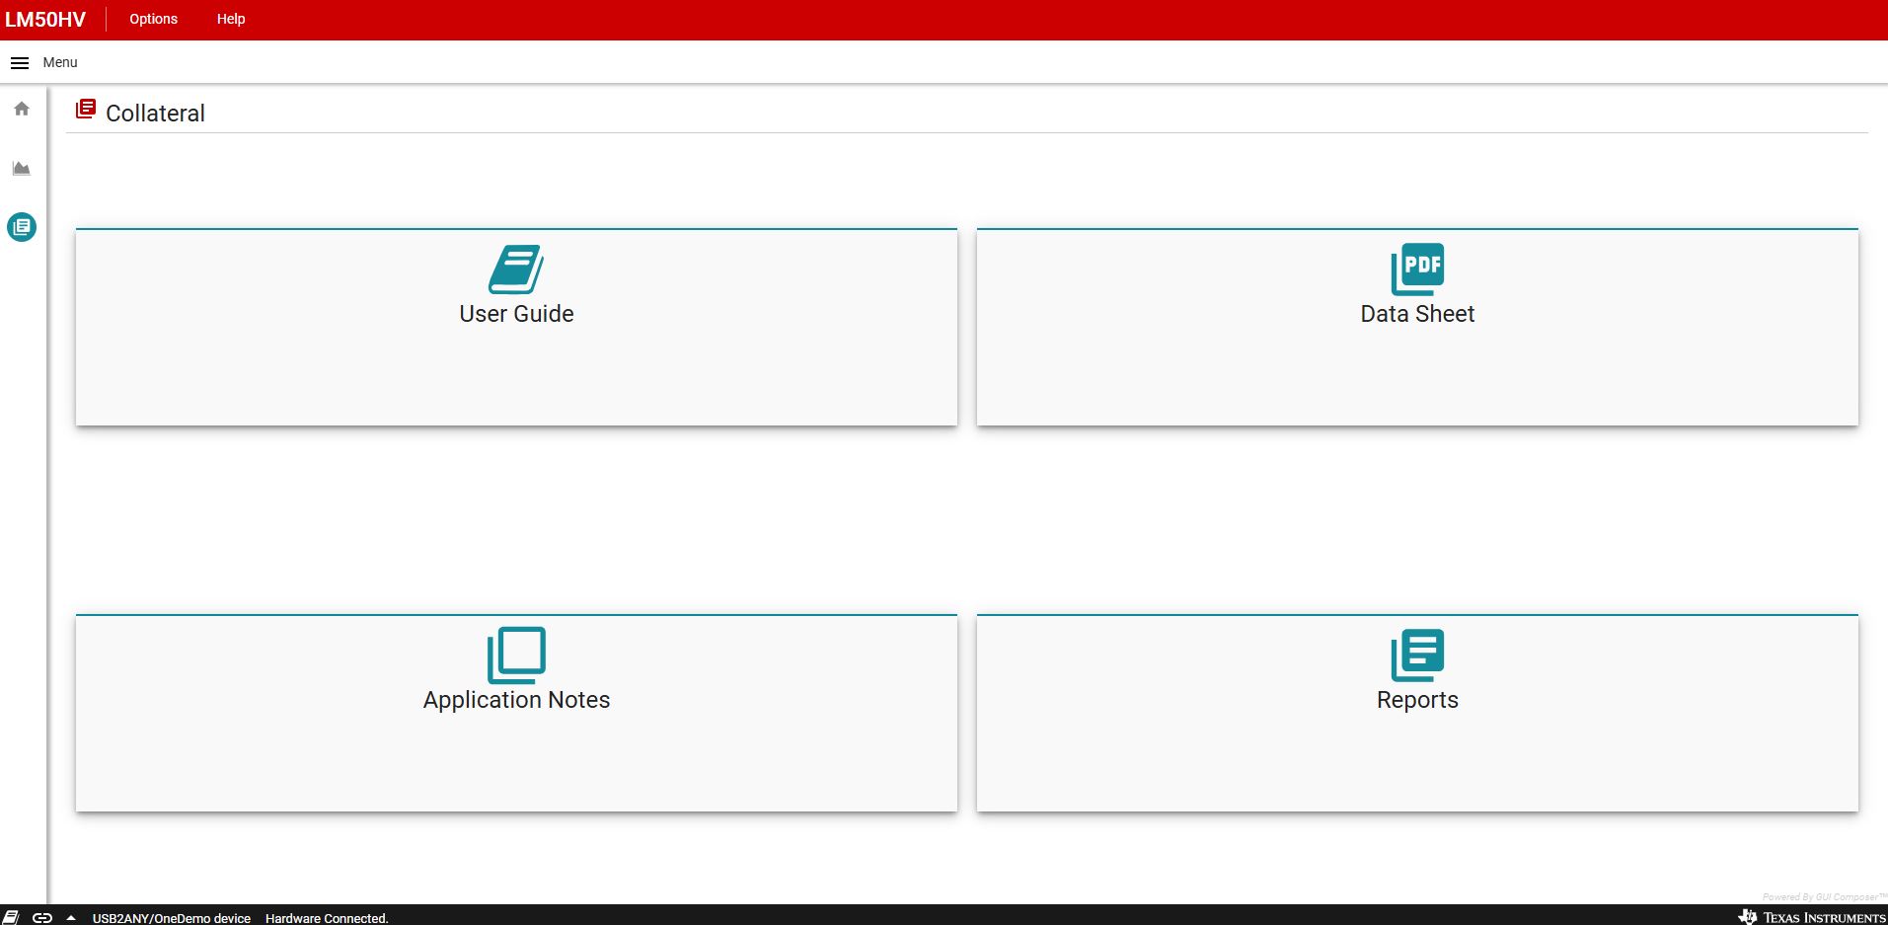
Task: Expand the status bar up arrow
Action: pyautogui.click(x=71, y=917)
